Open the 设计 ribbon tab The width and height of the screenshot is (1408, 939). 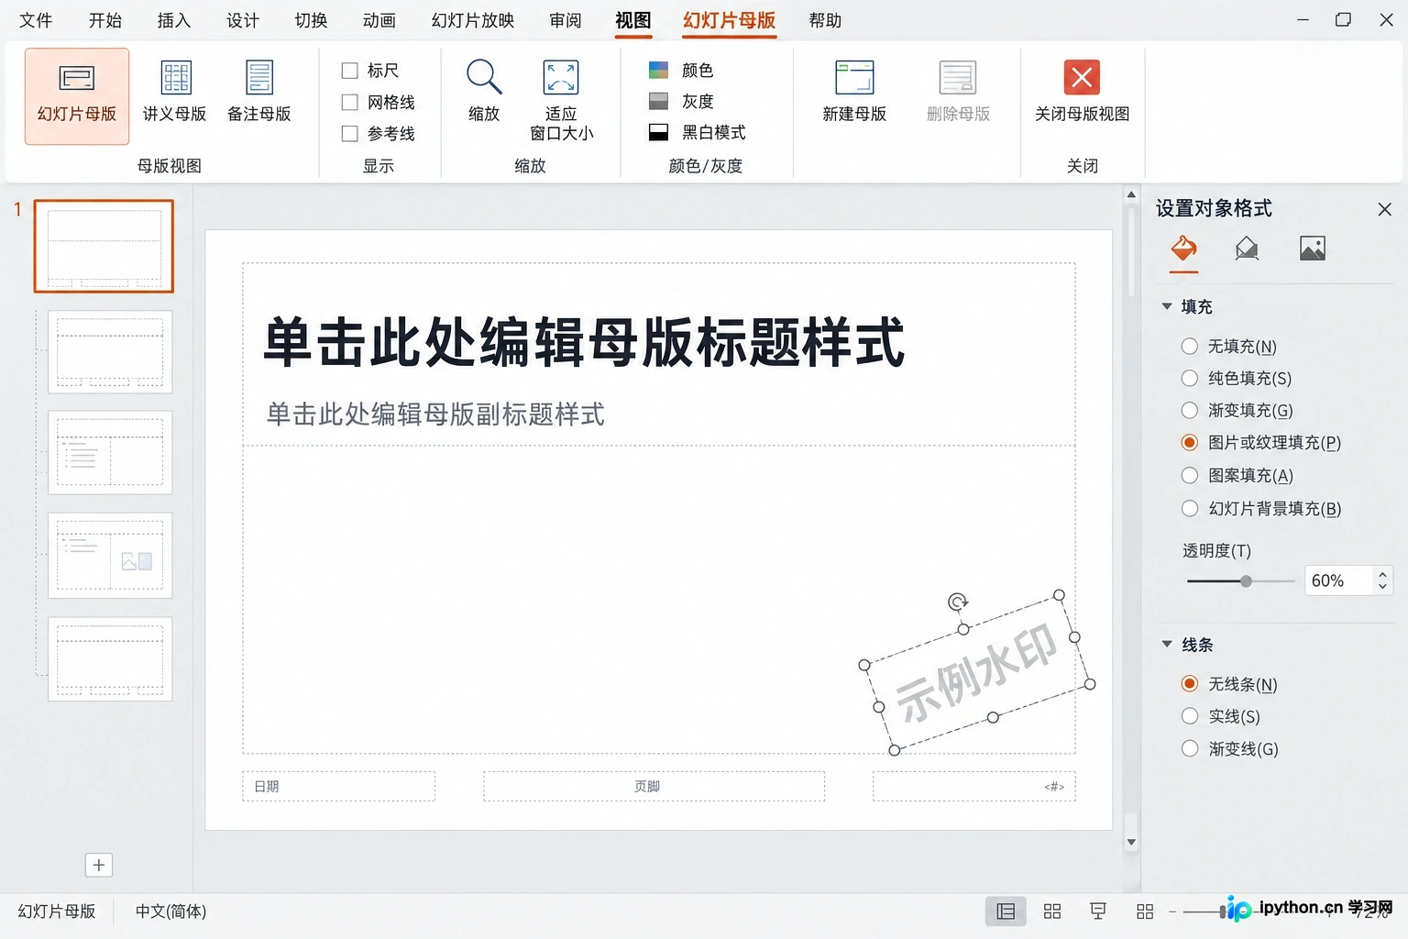point(243,20)
